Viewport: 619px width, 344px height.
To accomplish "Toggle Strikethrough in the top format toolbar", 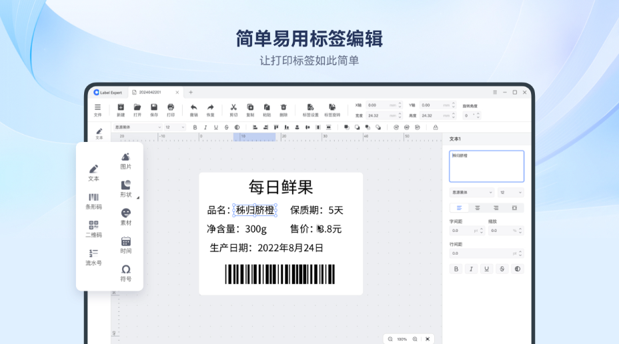I will coord(227,127).
